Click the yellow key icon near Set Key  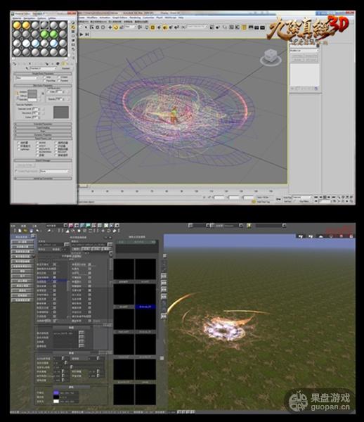(254, 201)
